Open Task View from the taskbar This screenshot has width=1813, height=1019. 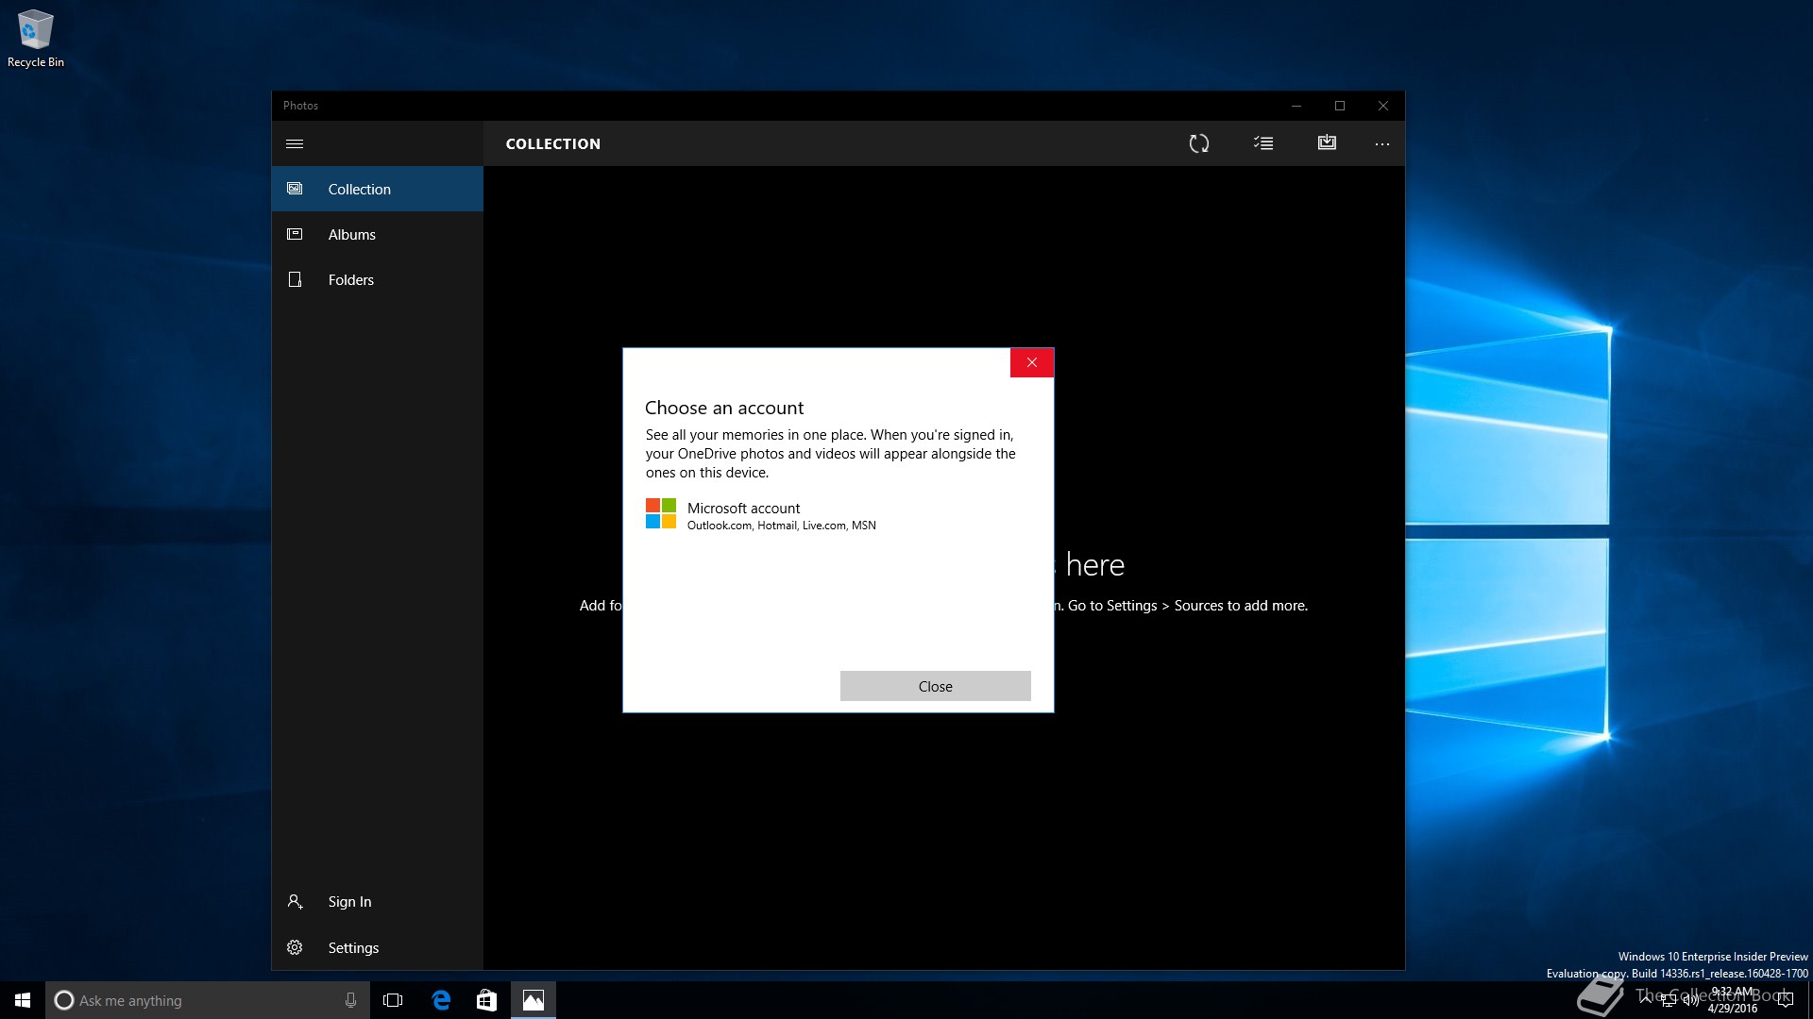point(393,1000)
